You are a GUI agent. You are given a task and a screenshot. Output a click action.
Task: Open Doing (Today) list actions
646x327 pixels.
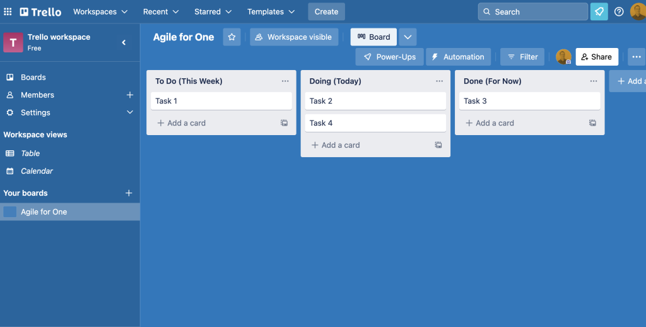[439, 81]
